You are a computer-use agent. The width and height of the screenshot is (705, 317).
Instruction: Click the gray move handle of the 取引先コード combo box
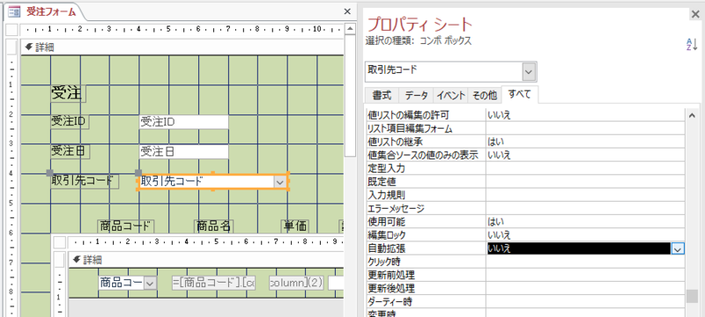(138, 173)
